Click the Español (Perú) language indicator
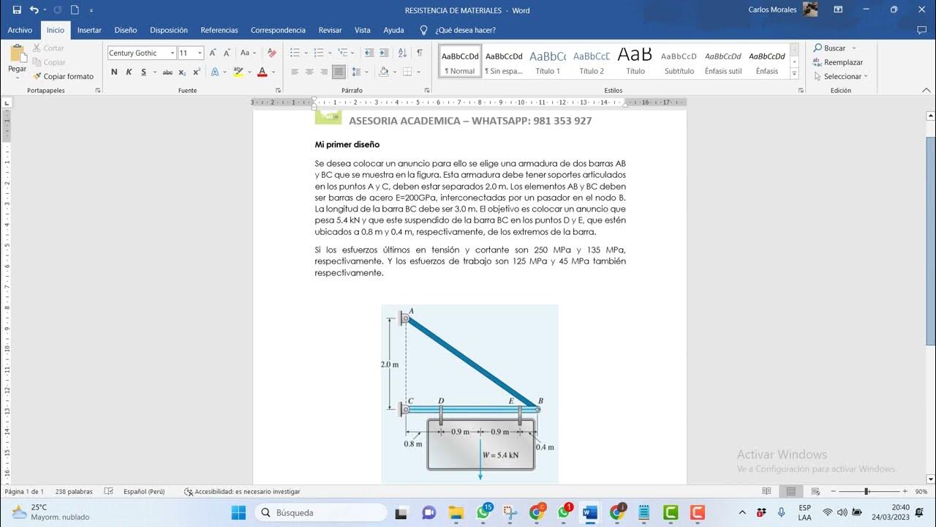The height and width of the screenshot is (527, 936). (144, 491)
